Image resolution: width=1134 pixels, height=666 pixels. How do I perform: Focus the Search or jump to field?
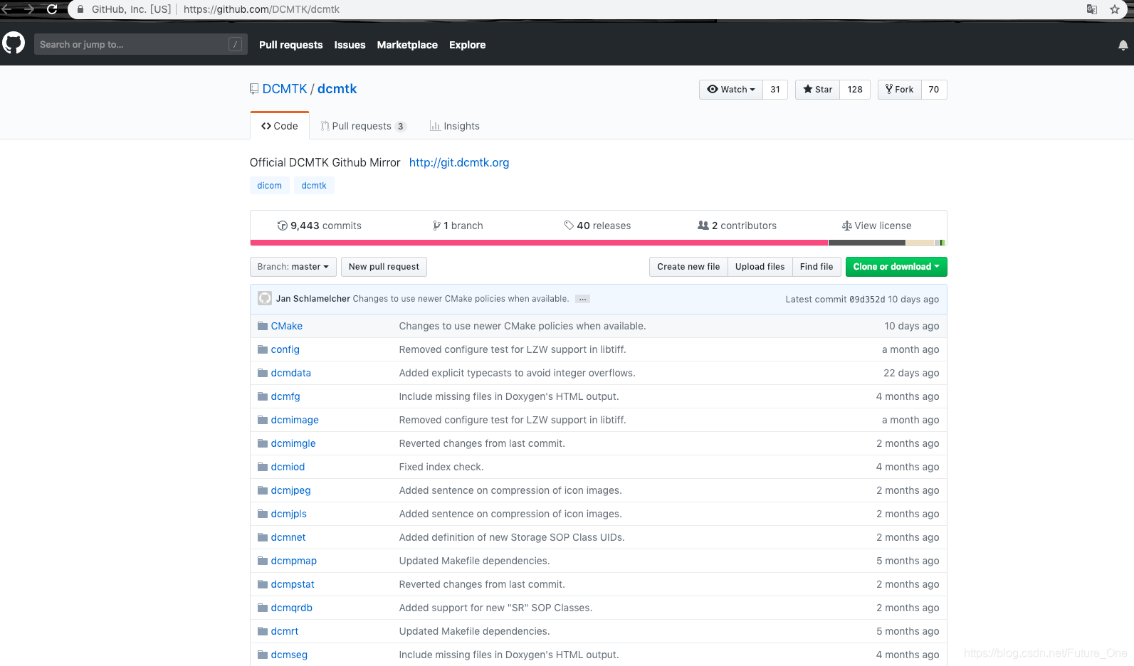tap(141, 44)
